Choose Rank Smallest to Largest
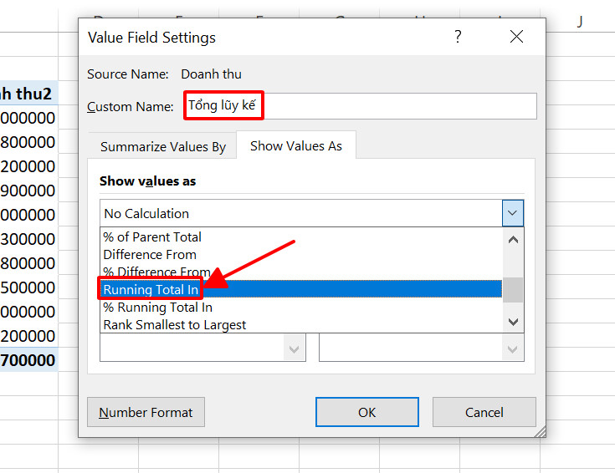Viewport: 615px width, 473px height. 301,324
